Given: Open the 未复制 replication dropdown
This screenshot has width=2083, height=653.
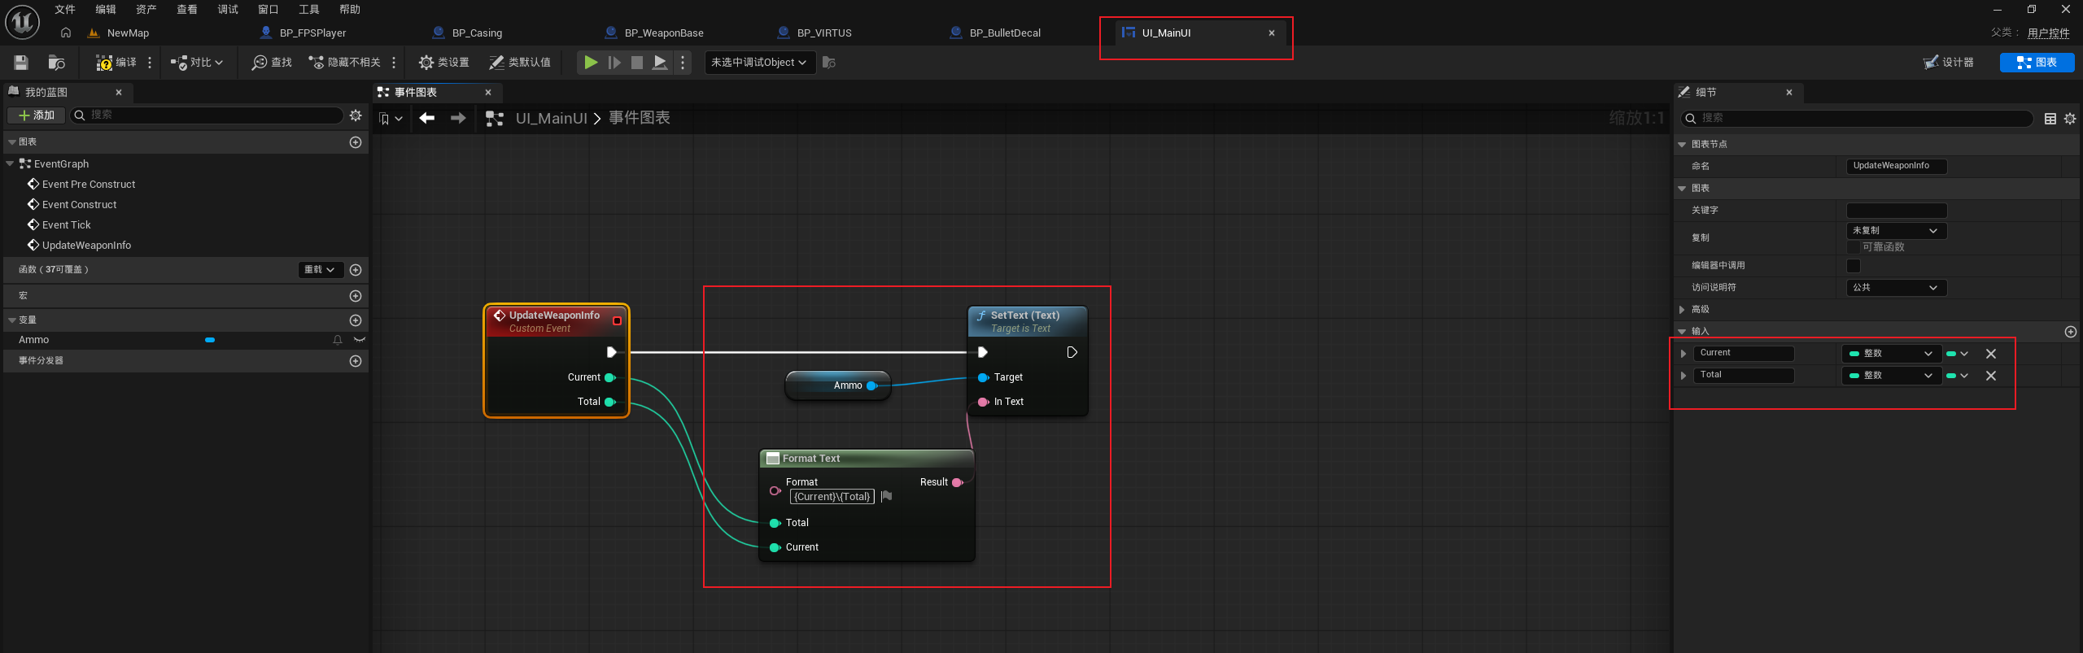Looking at the screenshot, I should [1897, 231].
